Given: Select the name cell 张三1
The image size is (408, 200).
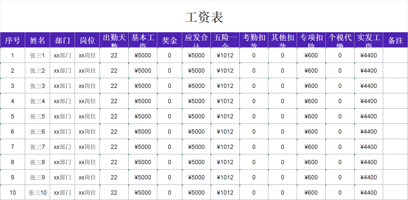Looking at the screenshot, I should pos(37,55).
